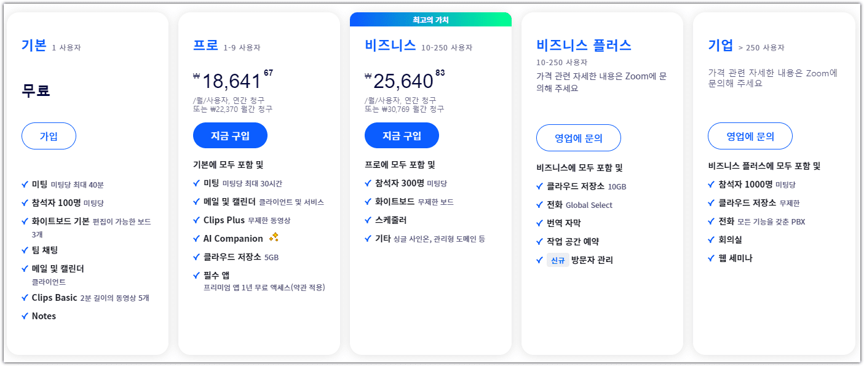864x366 pixels.
Task: Click the checkmark next to 클라우드 저장소 10GB
Action: [x=539, y=186]
